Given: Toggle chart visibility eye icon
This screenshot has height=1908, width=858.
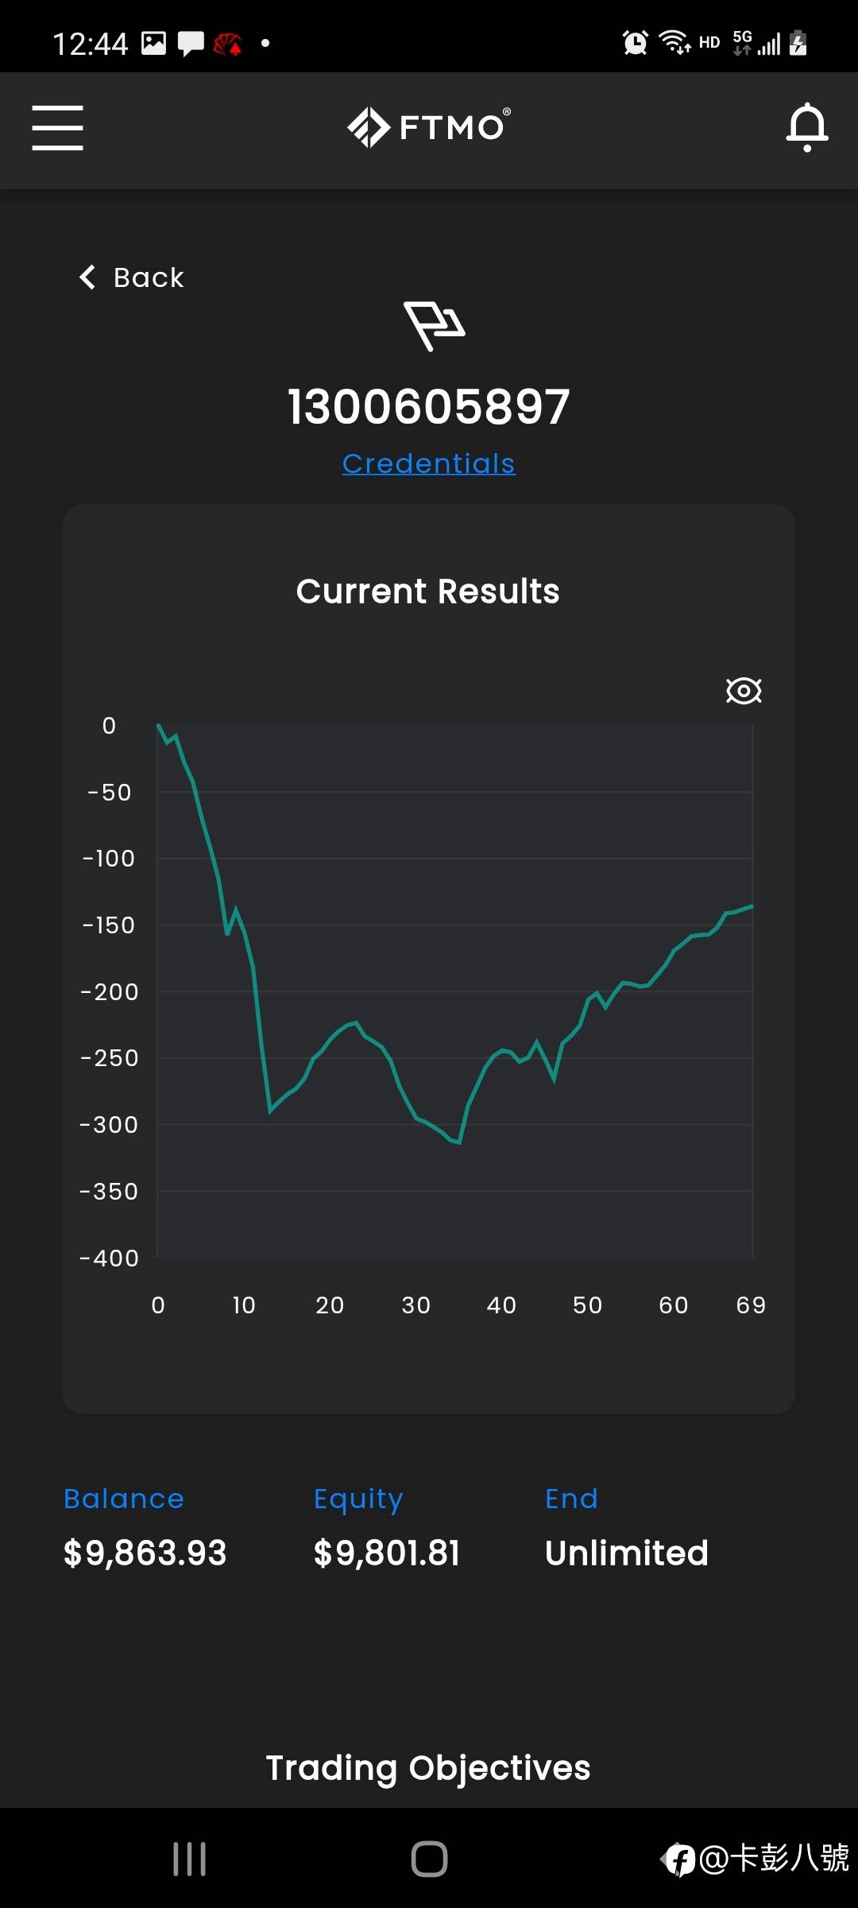Looking at the screenshot, I should pos(744,690).
